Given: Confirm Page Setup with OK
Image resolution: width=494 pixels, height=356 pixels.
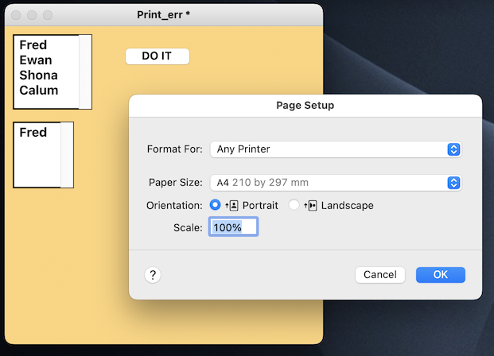Looking at the screenshot, I should point(440,274).
